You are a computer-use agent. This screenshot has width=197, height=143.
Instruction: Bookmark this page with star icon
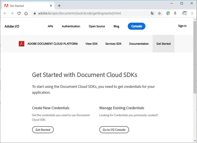coord(159,13)
